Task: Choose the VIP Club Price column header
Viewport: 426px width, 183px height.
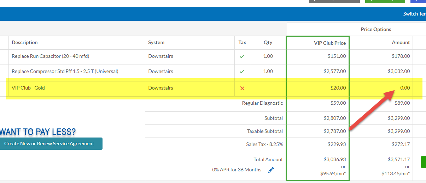Action: [x=330, y=43]
